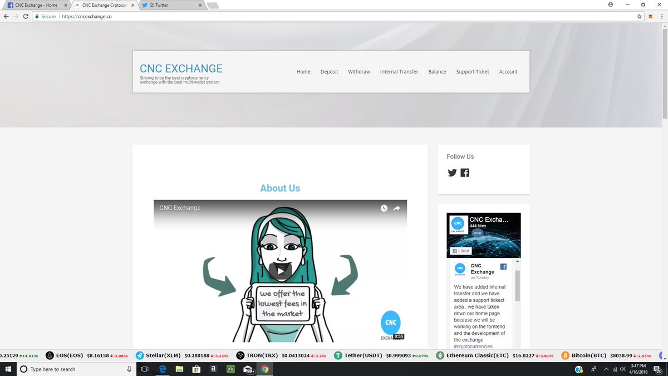668x376 pixels.
Task: Play the CNC Exchange video
Action: (280, 271)
